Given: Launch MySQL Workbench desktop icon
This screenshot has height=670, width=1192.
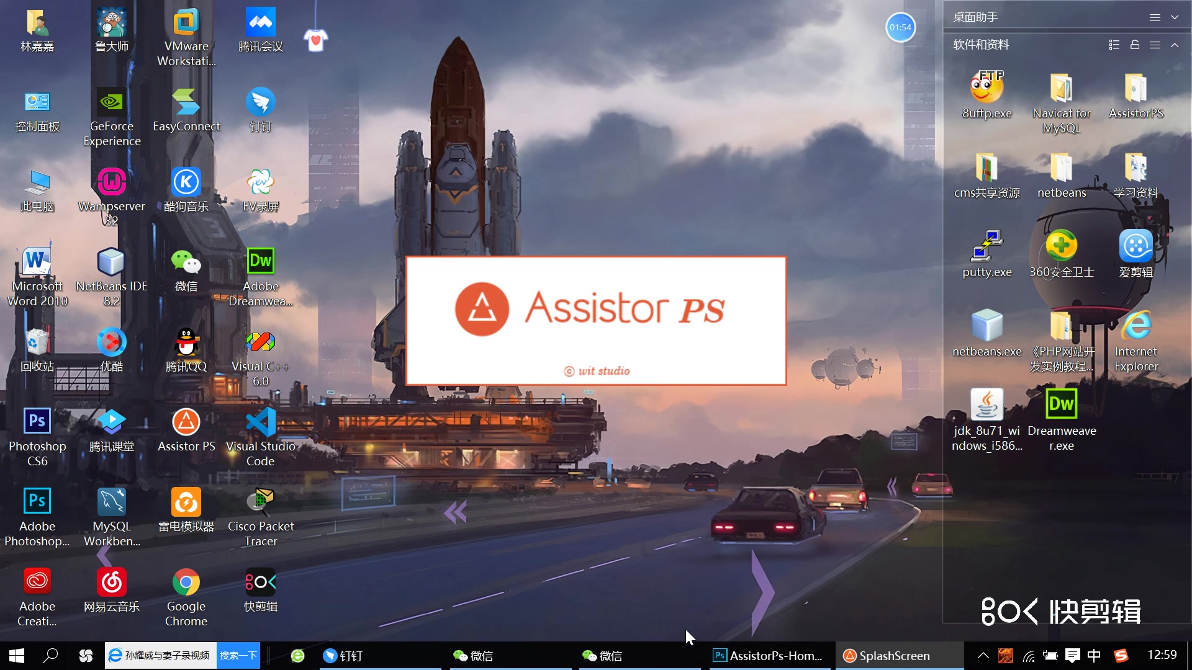Looking at the screenshot, I should click(x=112, y=517).
